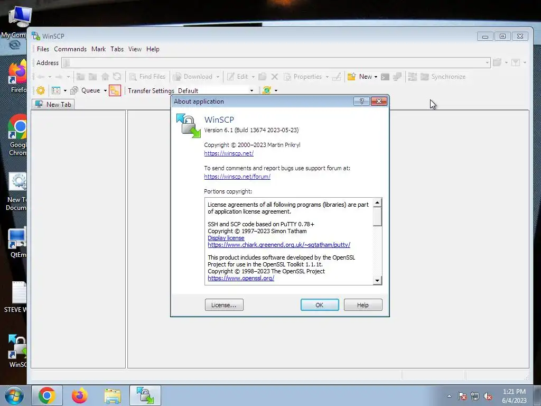Toggle the directory tree panel button
This screenshot has width=541, height=406.
(115, 90)
